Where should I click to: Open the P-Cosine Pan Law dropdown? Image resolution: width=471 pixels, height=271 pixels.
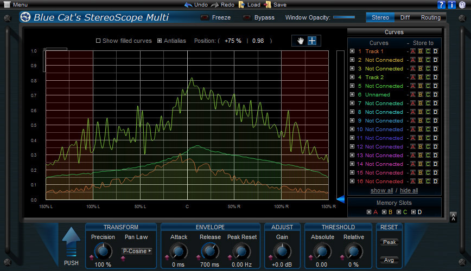[136, 251]
